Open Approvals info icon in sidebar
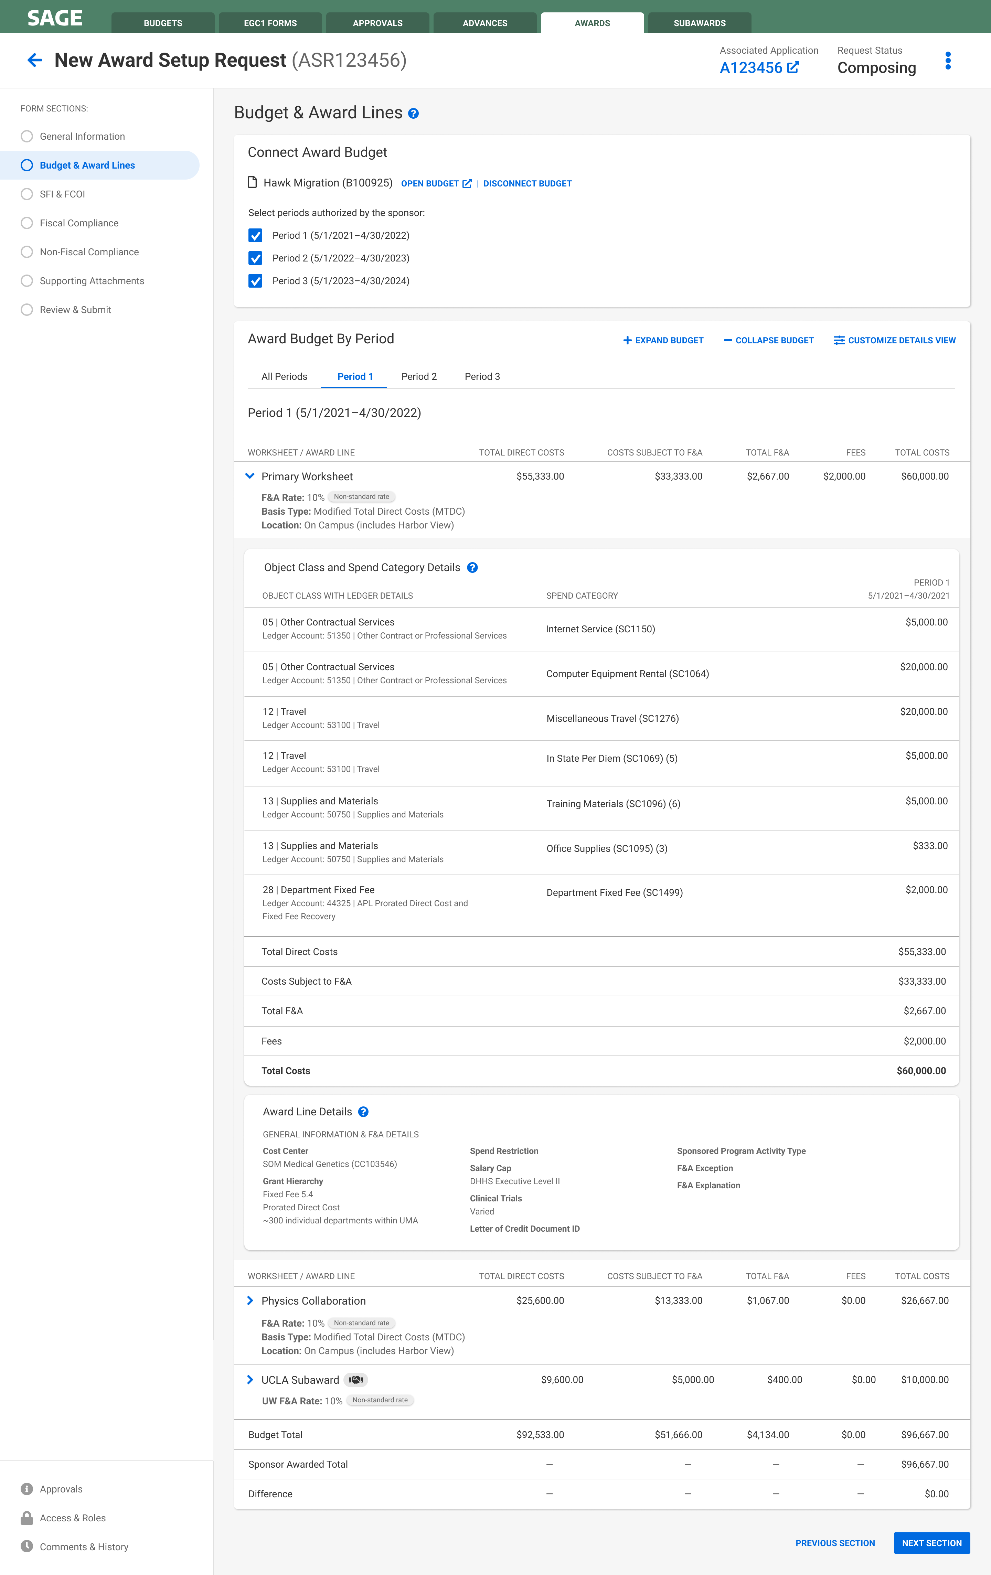The width and height of the screenshot is (991, 1575). pos(27,1489)
